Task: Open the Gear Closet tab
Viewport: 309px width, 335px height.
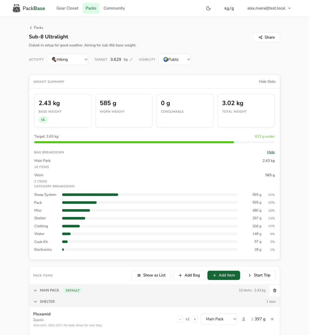Action: (67, 8)
